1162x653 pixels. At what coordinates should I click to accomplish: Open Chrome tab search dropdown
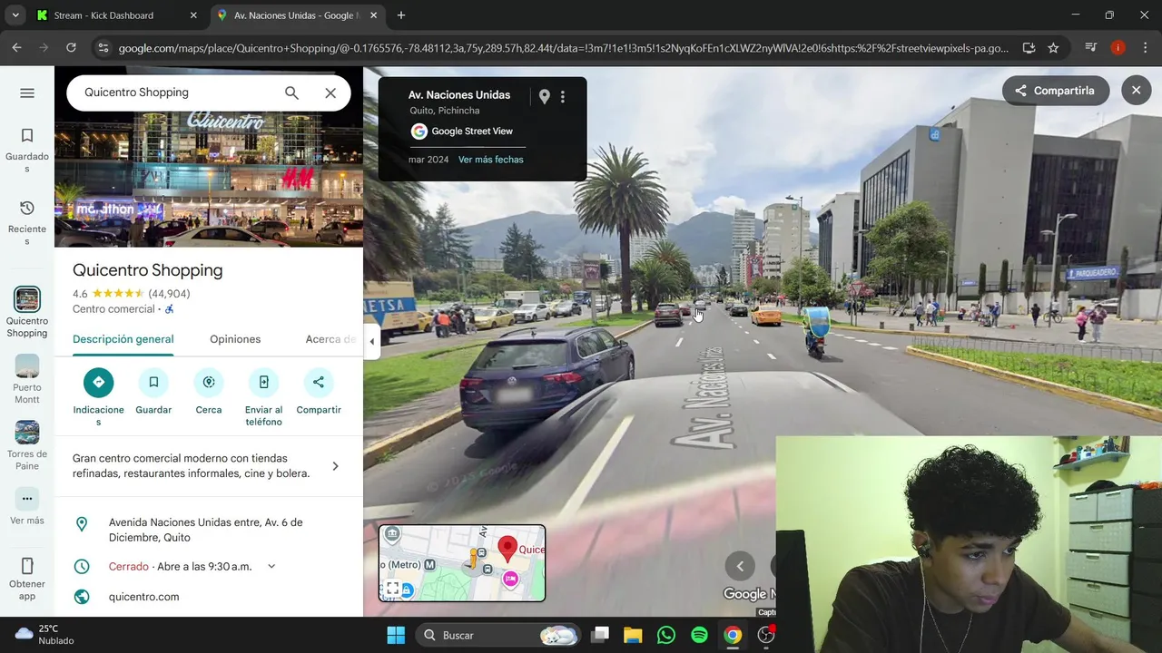coord(15,15)
